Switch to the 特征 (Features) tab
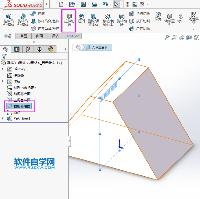Viewport: 200px width, 199px height. 8,36
